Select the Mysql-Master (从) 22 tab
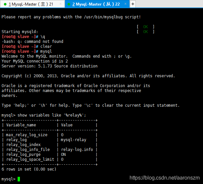 97,4
